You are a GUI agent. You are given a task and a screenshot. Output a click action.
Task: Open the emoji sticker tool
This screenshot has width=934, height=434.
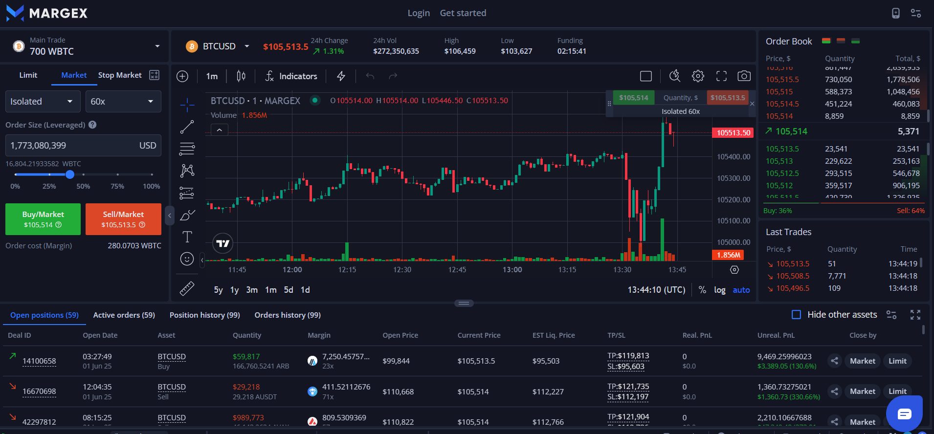(x=187, y=259)
